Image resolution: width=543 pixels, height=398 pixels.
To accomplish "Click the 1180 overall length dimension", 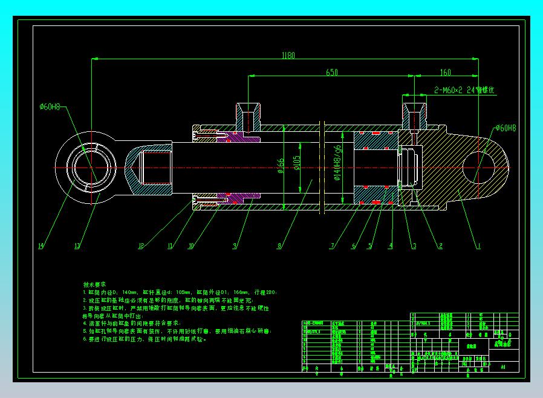I will click(288, 55).
